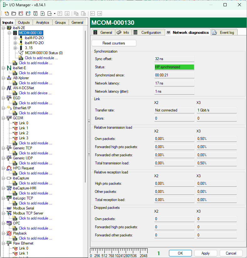Open the Configuration tab
The image size is (247, 258).
tap(148, 33)
